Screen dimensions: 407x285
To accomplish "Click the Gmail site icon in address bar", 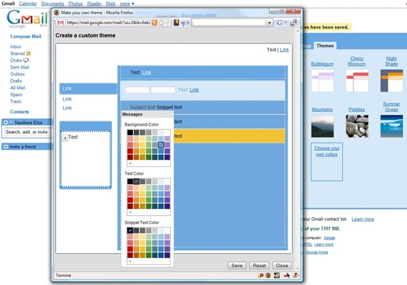I will pos(61,23).
